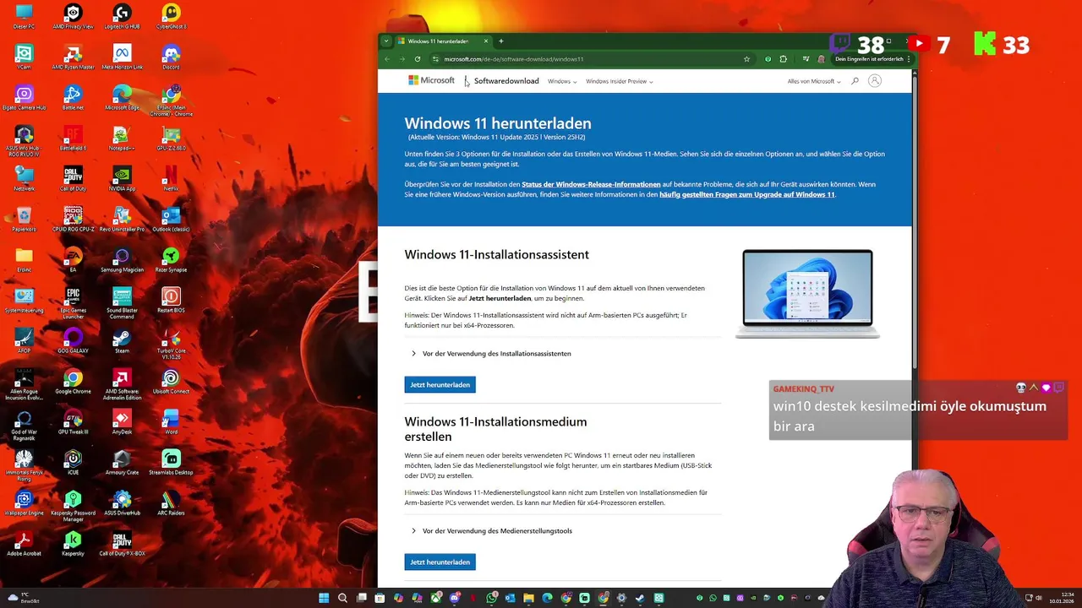Open Epic Games Launcher shortcut
This screenshot has width=1082, height=608.
[73, 302]
